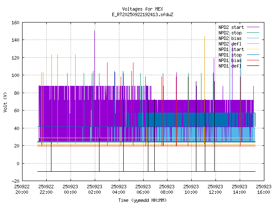Select the NPD1 defl legend label
272x204 pixels.
230,66
